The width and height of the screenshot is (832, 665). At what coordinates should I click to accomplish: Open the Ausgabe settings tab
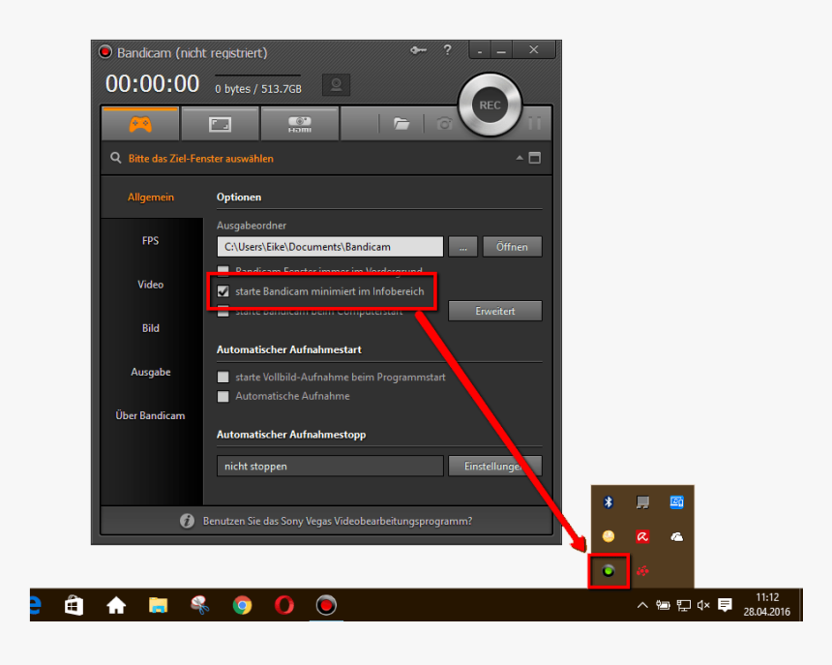tap(151, 372)
